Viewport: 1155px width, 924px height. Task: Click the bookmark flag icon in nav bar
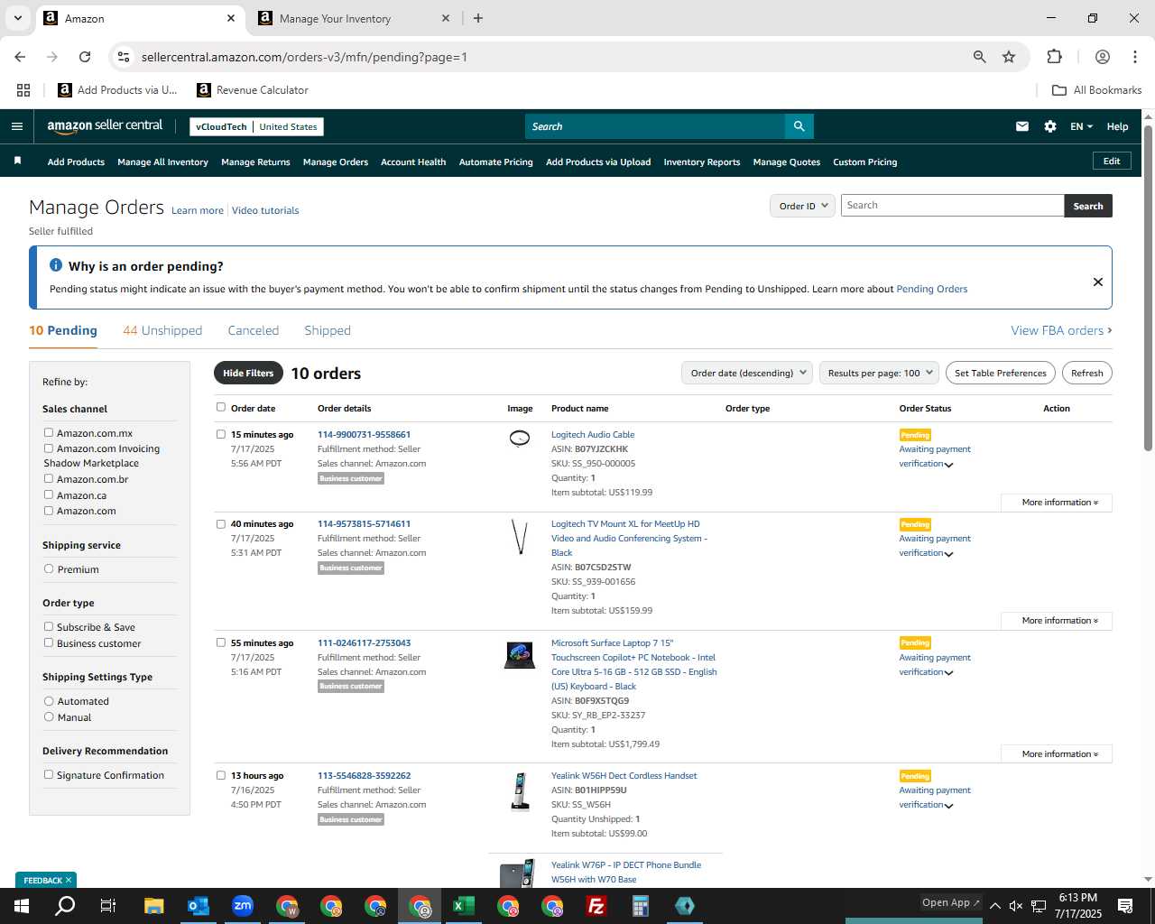[17, 162]
